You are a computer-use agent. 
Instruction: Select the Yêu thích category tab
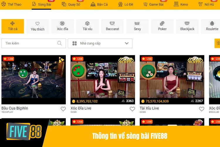tap(38, 26)
